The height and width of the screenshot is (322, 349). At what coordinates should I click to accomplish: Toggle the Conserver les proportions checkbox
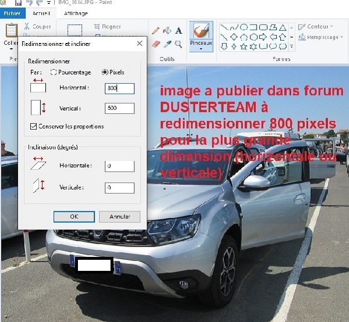click(x=33, y=126)
